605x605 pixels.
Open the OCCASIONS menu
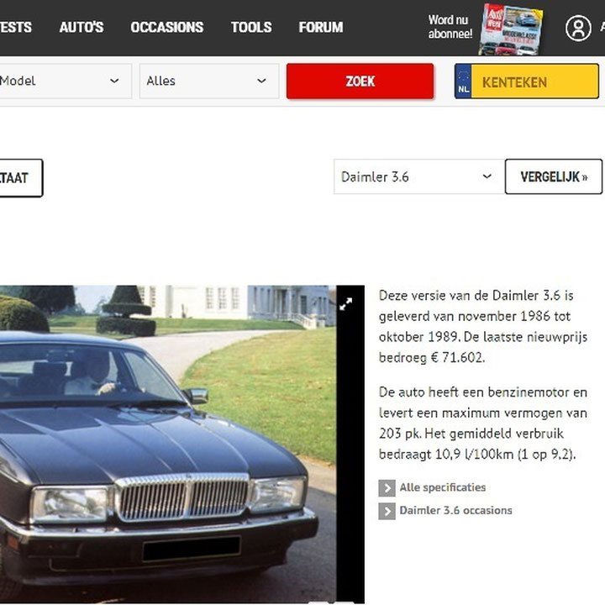pos(166,28)
